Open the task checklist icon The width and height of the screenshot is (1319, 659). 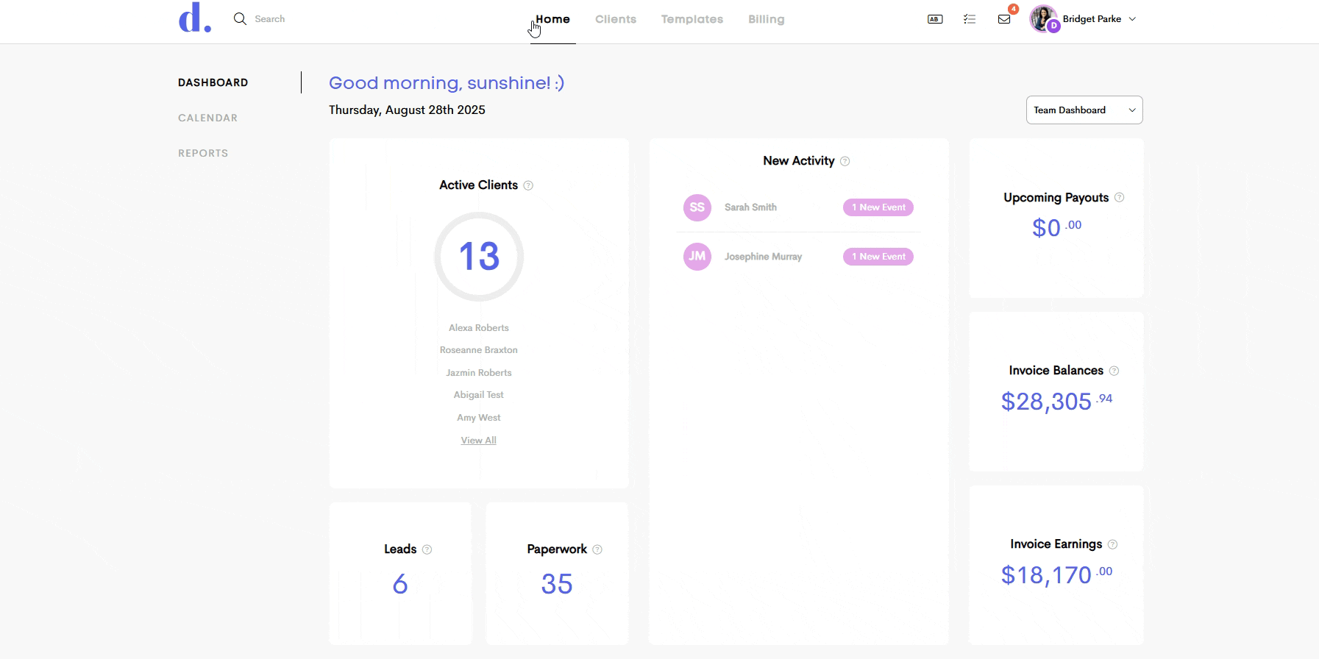(x=970, y=19)
